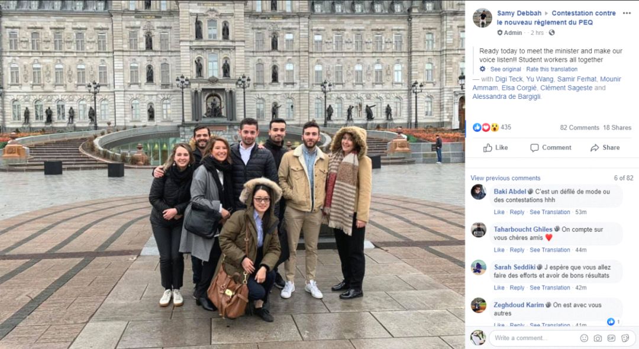Image resolution: width=639 pixels, height=349 pixels.
Task: Open the 82 Comments link
Action: tap(579, 127)
